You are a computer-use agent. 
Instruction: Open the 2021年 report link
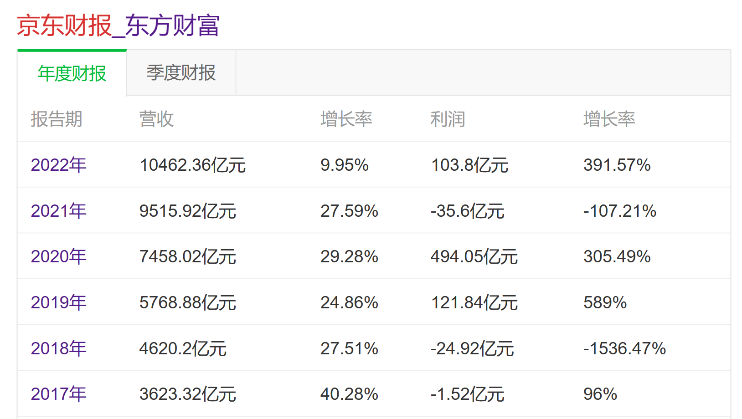58,211
